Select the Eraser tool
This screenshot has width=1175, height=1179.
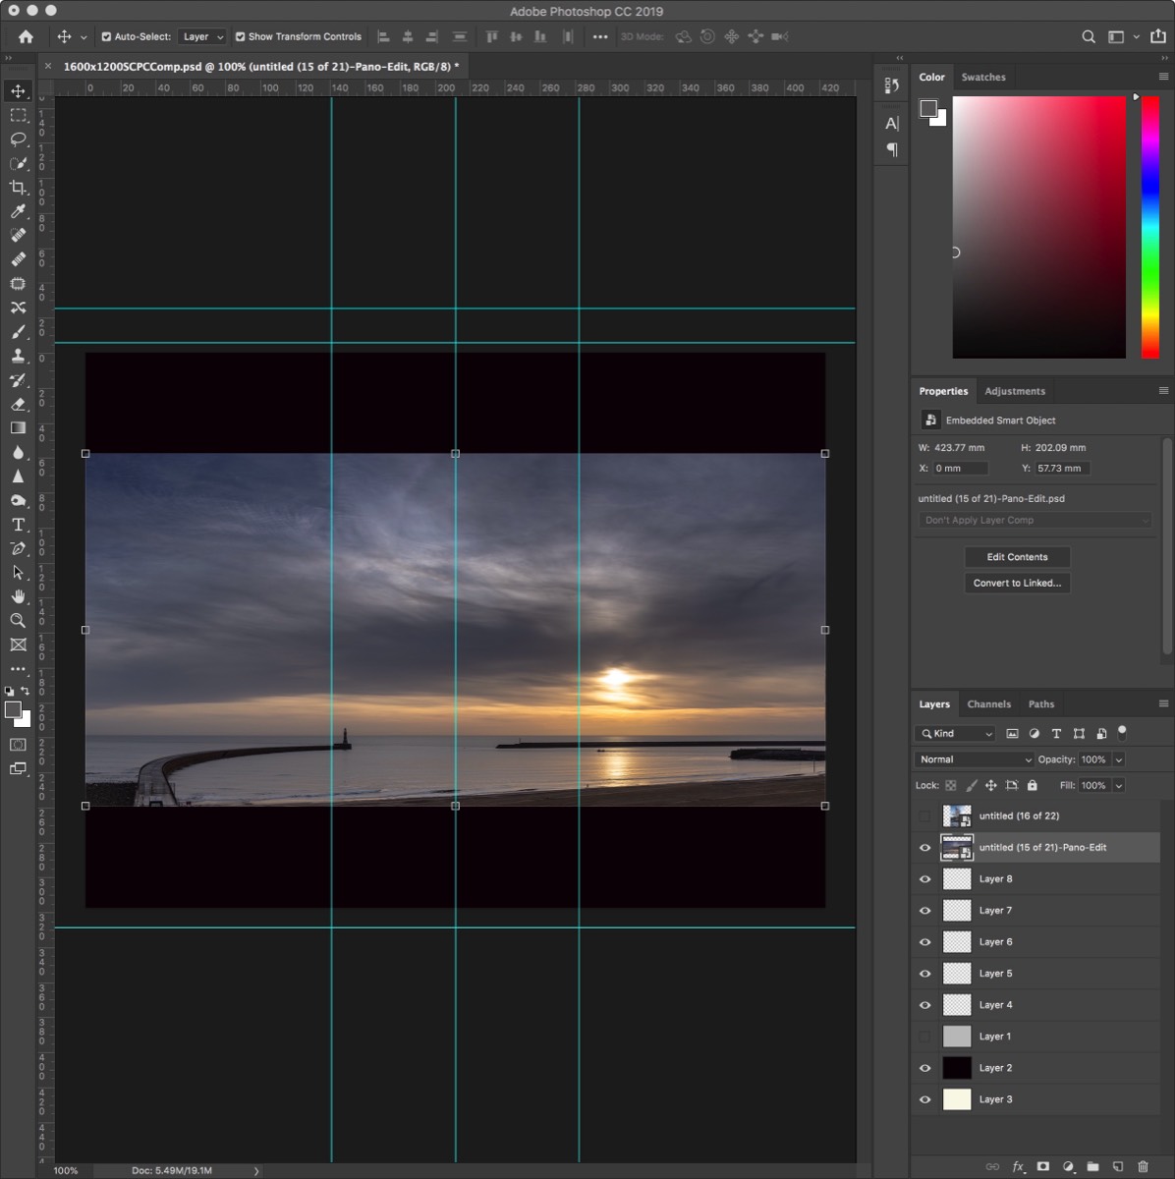pyautogui.click(x=18, y=404)
